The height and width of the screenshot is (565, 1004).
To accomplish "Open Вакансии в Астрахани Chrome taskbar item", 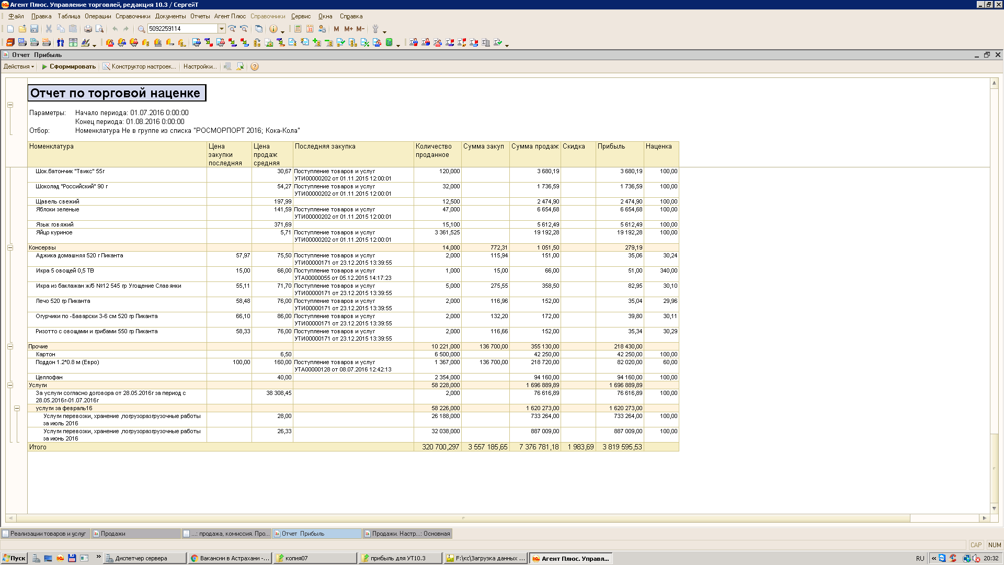I will [230, 558].
